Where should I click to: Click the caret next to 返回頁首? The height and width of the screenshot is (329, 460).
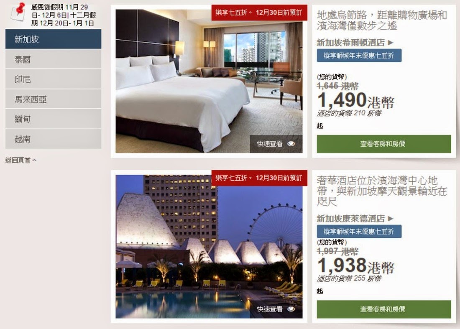point(34,160)
